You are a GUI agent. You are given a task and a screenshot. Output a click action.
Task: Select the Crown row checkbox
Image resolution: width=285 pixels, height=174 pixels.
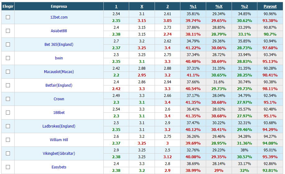8,99
